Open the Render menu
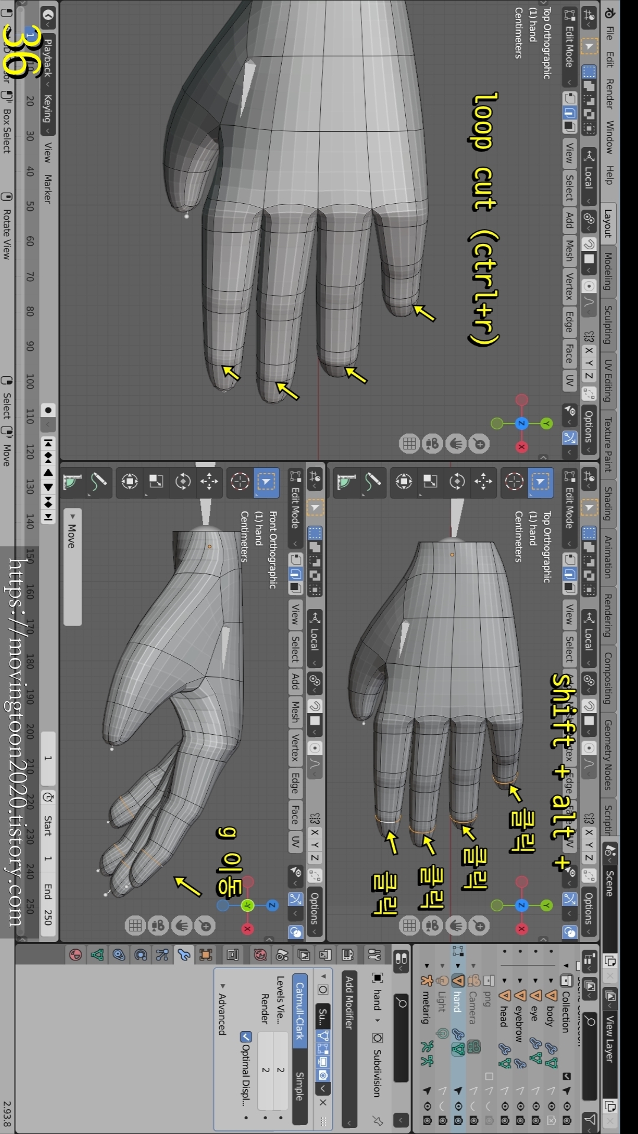Viewport: 638px width, 1134px height. pyautogui.click(x=610, y=94)
